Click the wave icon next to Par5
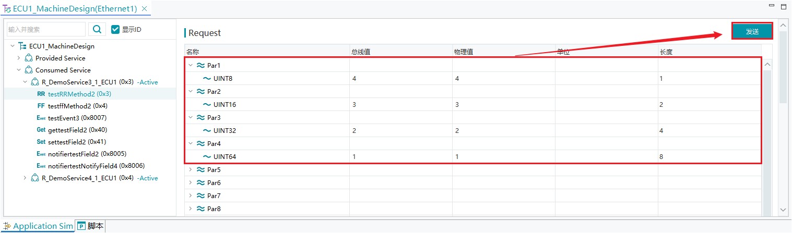The image size is (792, 233). pyautogui.click(x=200, y=170)
